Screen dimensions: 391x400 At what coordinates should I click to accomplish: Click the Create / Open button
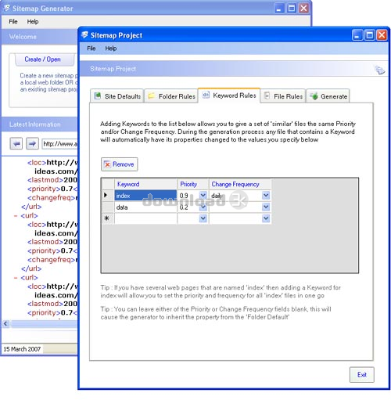pos(43,59)
